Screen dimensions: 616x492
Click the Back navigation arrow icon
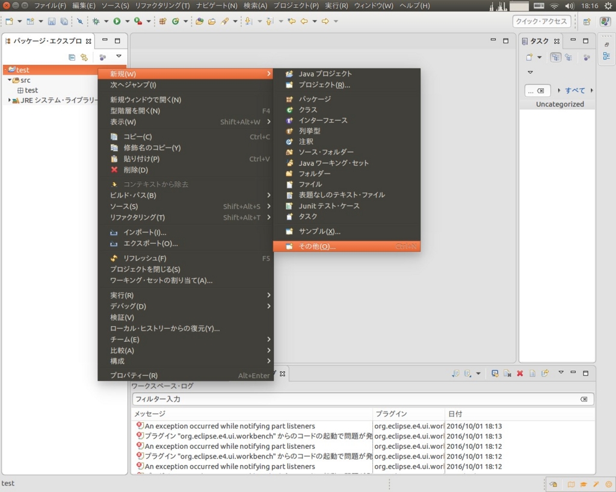pos(304,22)
